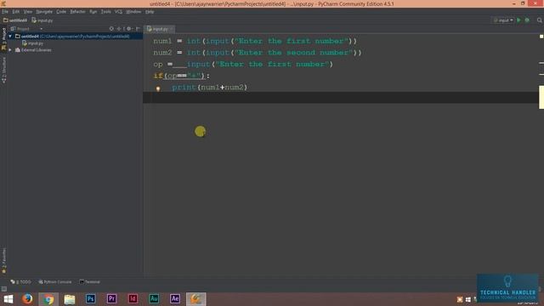Open Adobe Audition from the taskbar
Viewport: 544px width, 306px height.
(154, 299)
